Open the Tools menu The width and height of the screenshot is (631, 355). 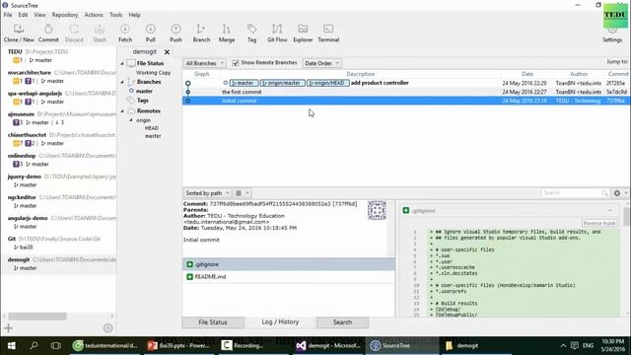[x=116, y=15]
